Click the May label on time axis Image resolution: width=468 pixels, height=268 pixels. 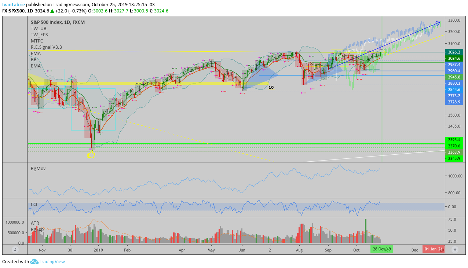coord(211,250)
